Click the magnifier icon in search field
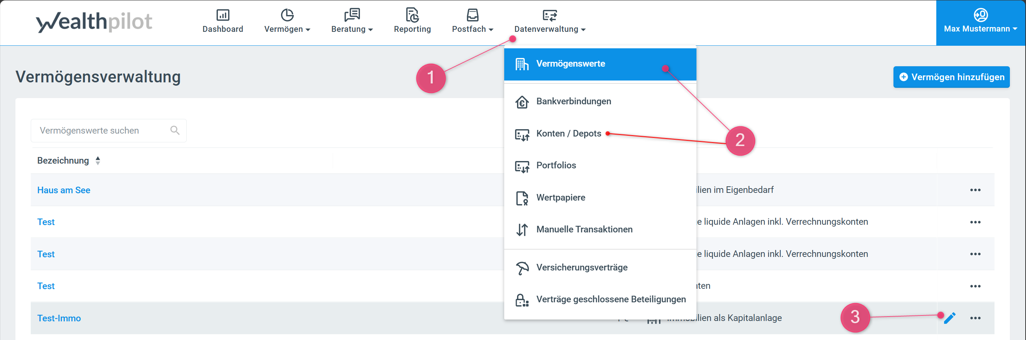The width and height of the screenshot is (1026, 340). tap(174, 130)
